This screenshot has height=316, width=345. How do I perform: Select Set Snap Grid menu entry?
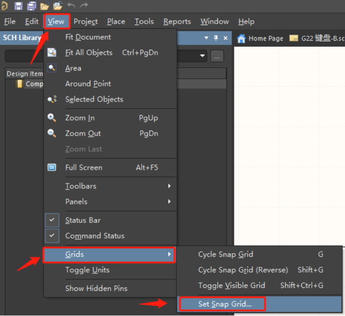pos(224,304)
